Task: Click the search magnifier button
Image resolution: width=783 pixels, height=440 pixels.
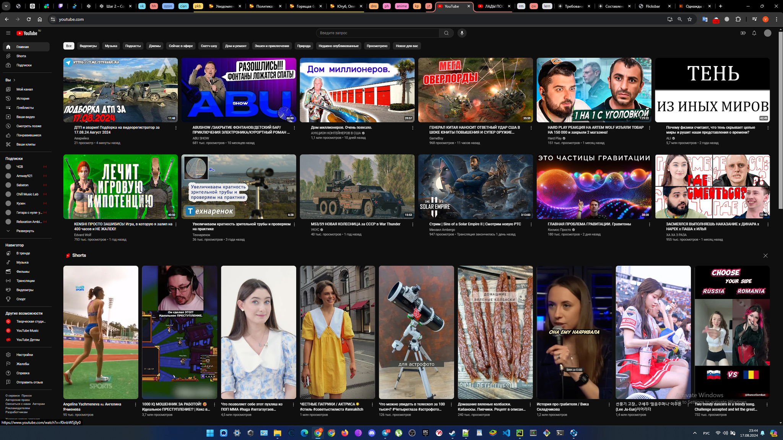Action: [x=446, y=33]
